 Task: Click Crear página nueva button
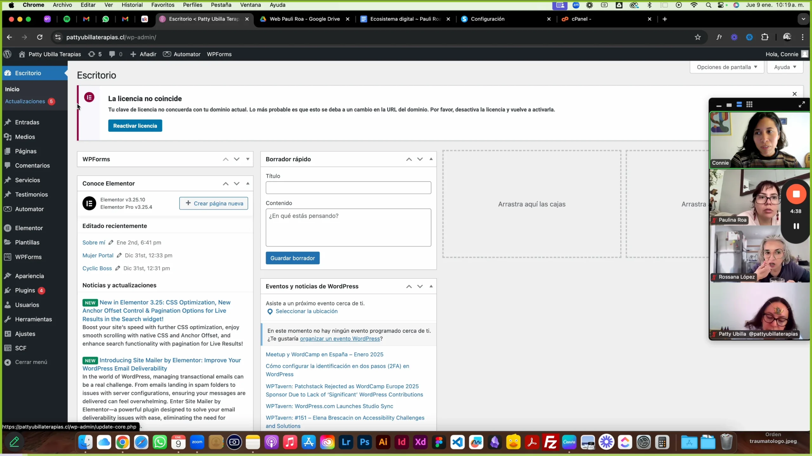(x=214, y=203)
